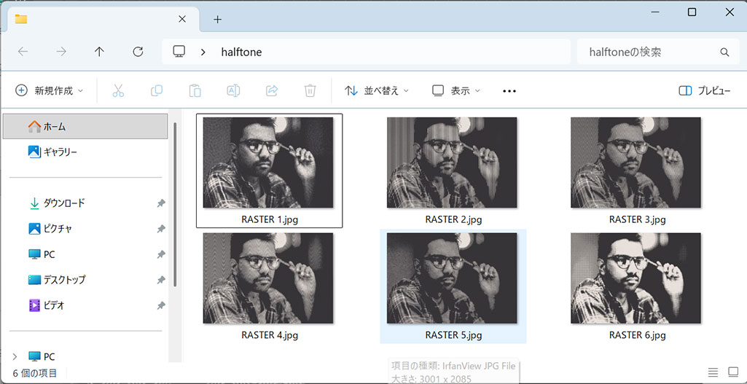The image size is (747, 384).
Task: Select the RASTER 3.jpg thumbnail
Action: pos(636,162)
